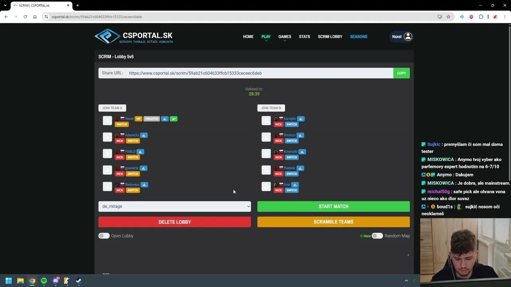This screenshot has width=511, height=287.
Task: View stats icon for player PABLO
Action: pyautogui.click(x=140, y=152)
